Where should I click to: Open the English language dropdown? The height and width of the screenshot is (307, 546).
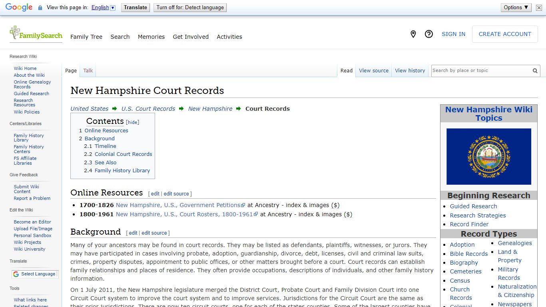pyautogui.click(x=103, y=8)
